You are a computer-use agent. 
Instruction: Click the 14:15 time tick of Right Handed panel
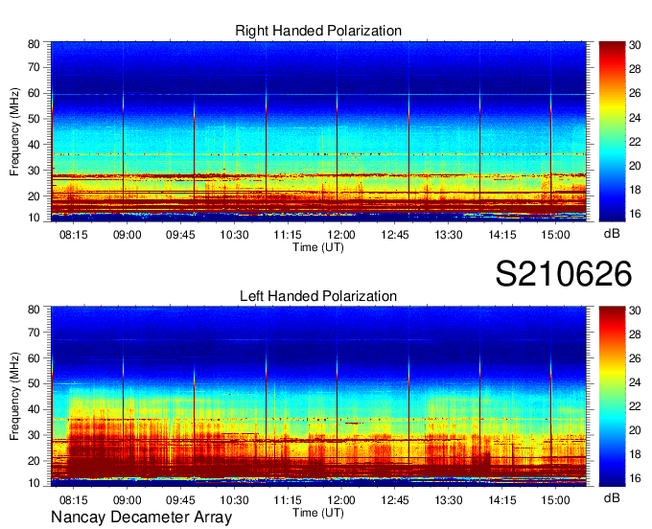(502, 235)
